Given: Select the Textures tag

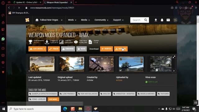Looking at the screenshot, I should tap(163, 94).
